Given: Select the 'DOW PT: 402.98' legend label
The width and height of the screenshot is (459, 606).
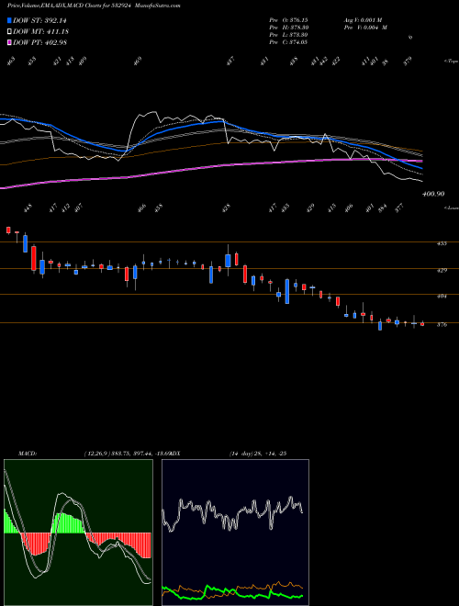Looking at the screenshot, I should (x=39, y=42).
